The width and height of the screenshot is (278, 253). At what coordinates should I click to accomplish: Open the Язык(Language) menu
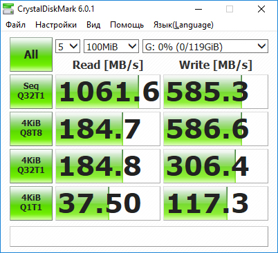(183, 25)
